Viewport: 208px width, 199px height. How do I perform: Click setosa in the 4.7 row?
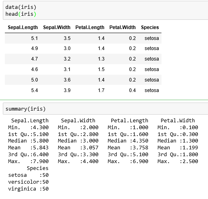pyautogui.click(x=152, y=59)
